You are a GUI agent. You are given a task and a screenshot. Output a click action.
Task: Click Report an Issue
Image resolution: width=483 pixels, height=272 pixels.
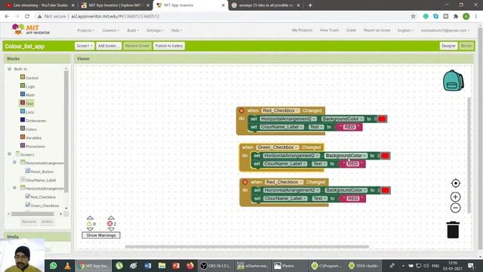tap(377, 30)
